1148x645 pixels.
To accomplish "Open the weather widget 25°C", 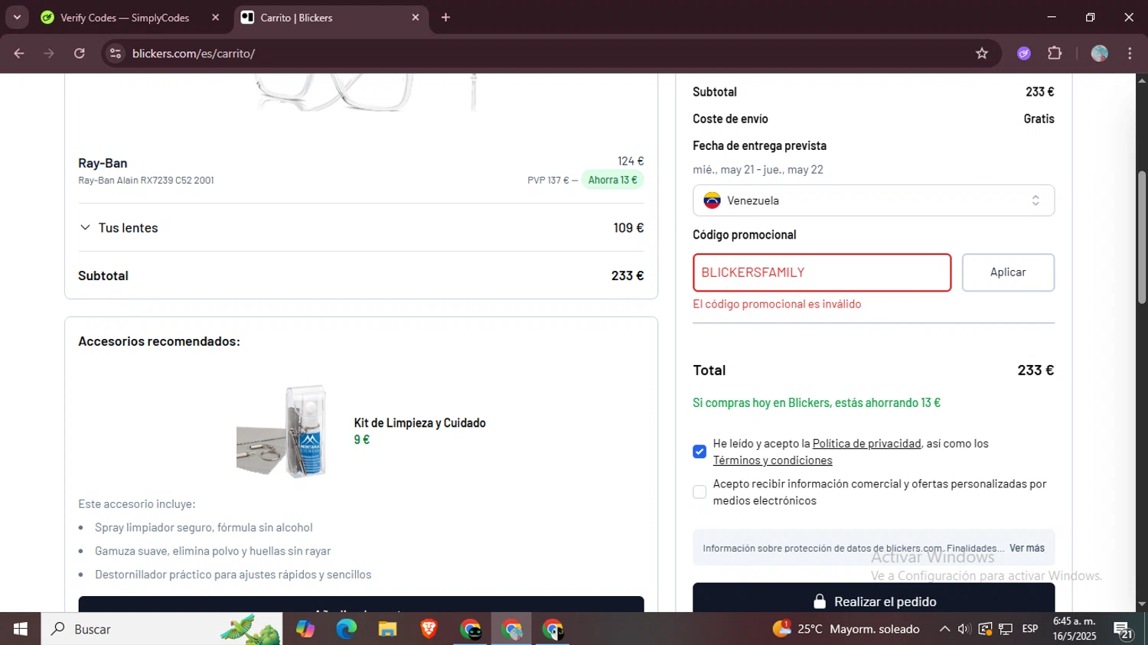I will tap(846, 629).
